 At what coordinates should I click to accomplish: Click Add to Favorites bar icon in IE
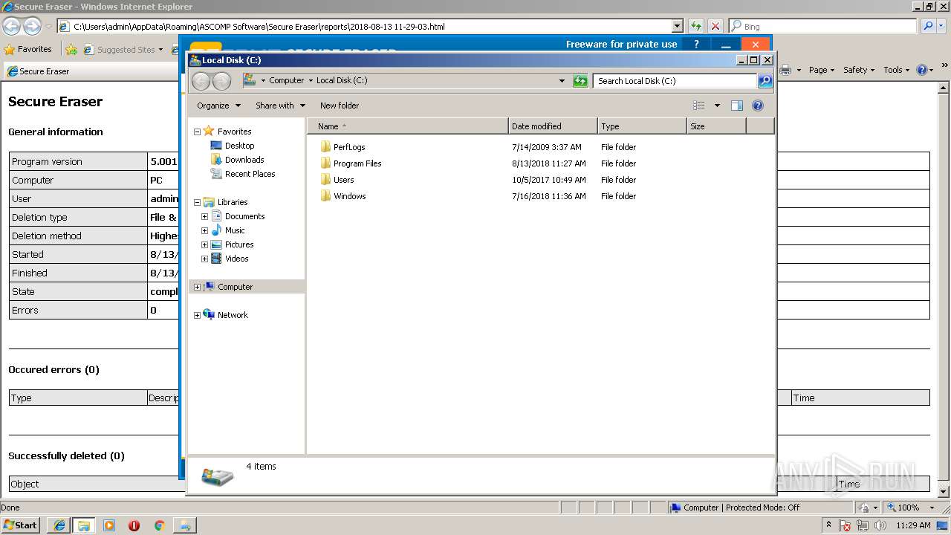click(71, 50)
